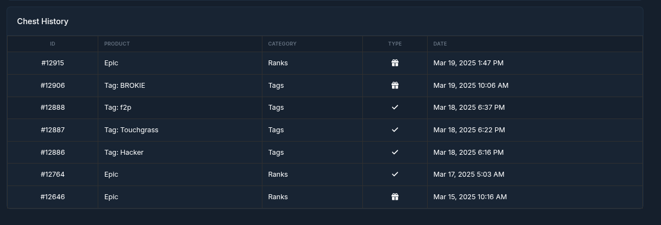Click the checkmark icon for Tag: Hacker

[395, 152]
